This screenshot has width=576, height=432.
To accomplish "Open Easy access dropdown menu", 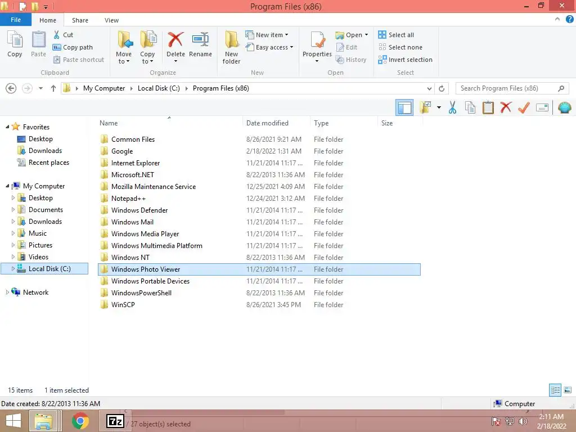I will (x=269, y=47).
